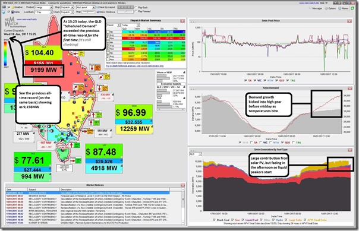Open the Messages icon in top bar
This screenshot has width=359, height=231.
[x=310, y=8]
